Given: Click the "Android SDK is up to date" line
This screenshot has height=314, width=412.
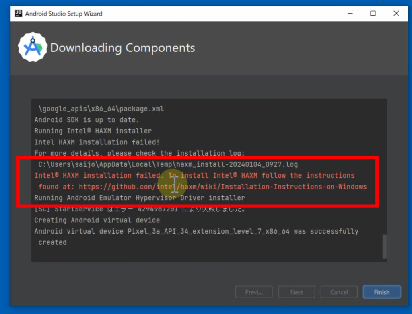Looking at the screenshot, I should tap(86, 120).
